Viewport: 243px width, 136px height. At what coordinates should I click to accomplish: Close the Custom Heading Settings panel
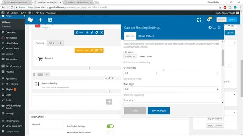pyautogui.click(x=219, y=28)
